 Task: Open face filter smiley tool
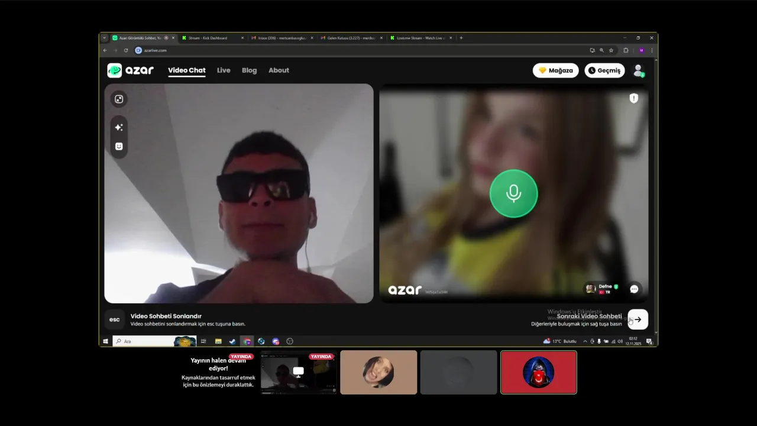(x=119, y=146)
